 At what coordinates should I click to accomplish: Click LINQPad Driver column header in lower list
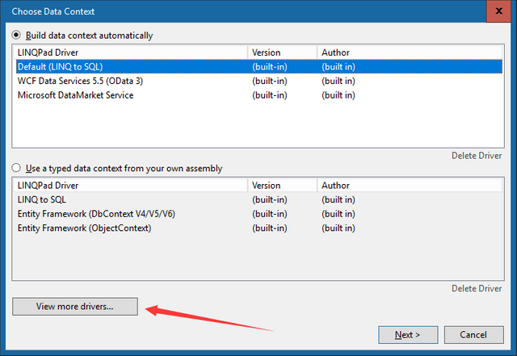tap(131, 185)
